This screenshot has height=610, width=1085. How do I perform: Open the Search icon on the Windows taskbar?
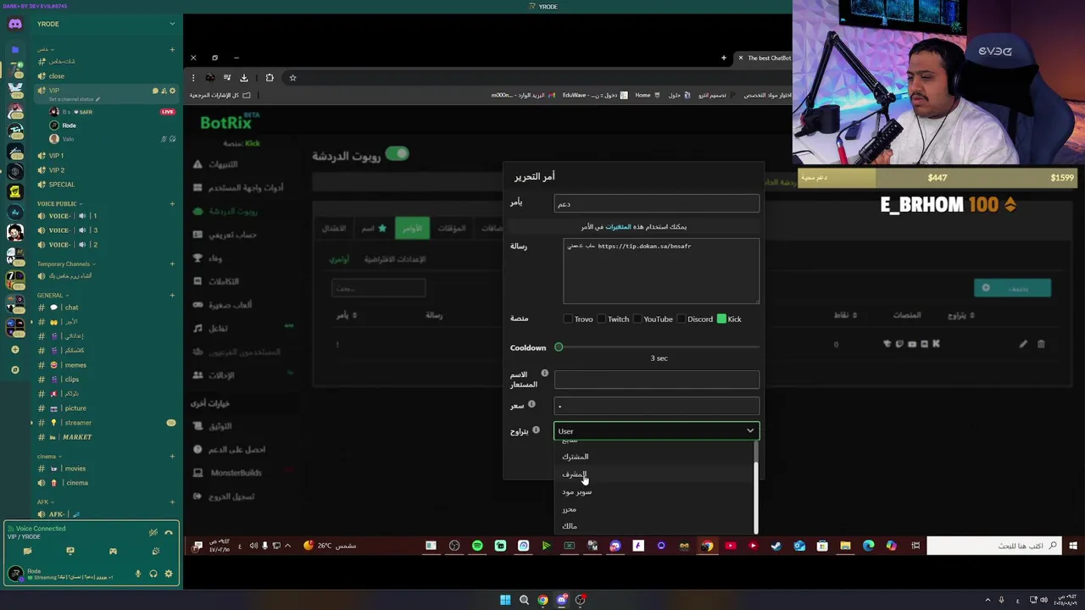click(x=524, y=600)
